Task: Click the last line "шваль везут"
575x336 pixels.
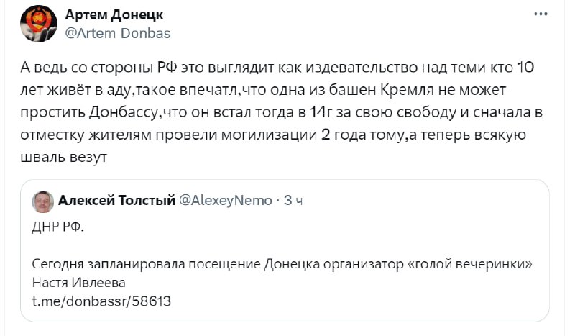Action: tap(64, 157)
